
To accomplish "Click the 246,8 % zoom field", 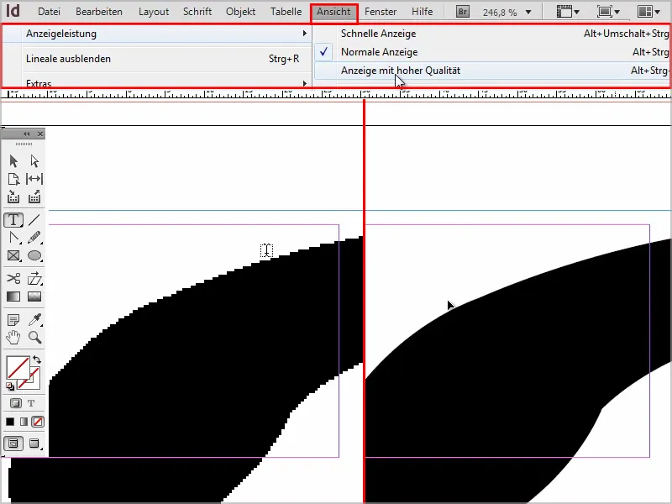I will tap(500, 13).
